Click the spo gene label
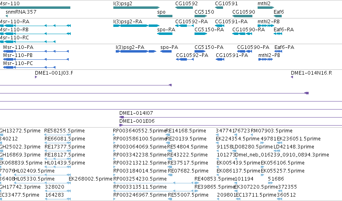 pos(161,12)
